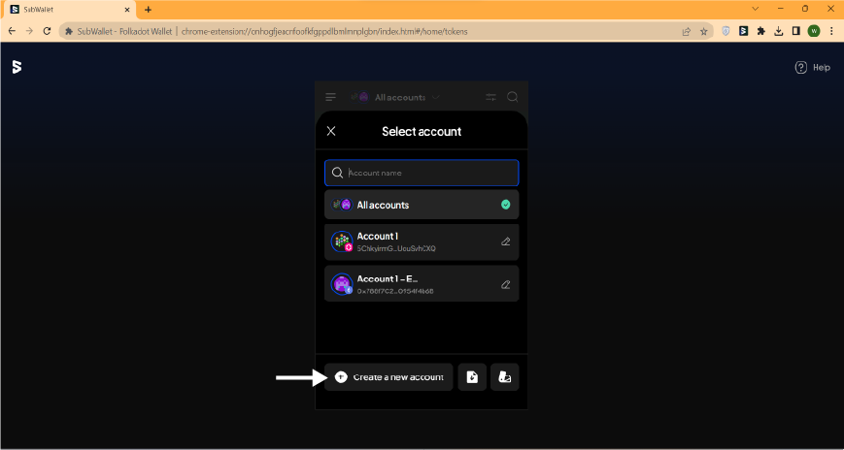Open the SubWallet extension icon in the toolbar

743,31
